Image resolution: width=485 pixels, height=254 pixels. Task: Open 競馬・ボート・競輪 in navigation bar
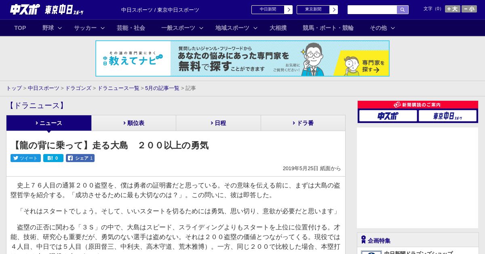tap(328, 28)
